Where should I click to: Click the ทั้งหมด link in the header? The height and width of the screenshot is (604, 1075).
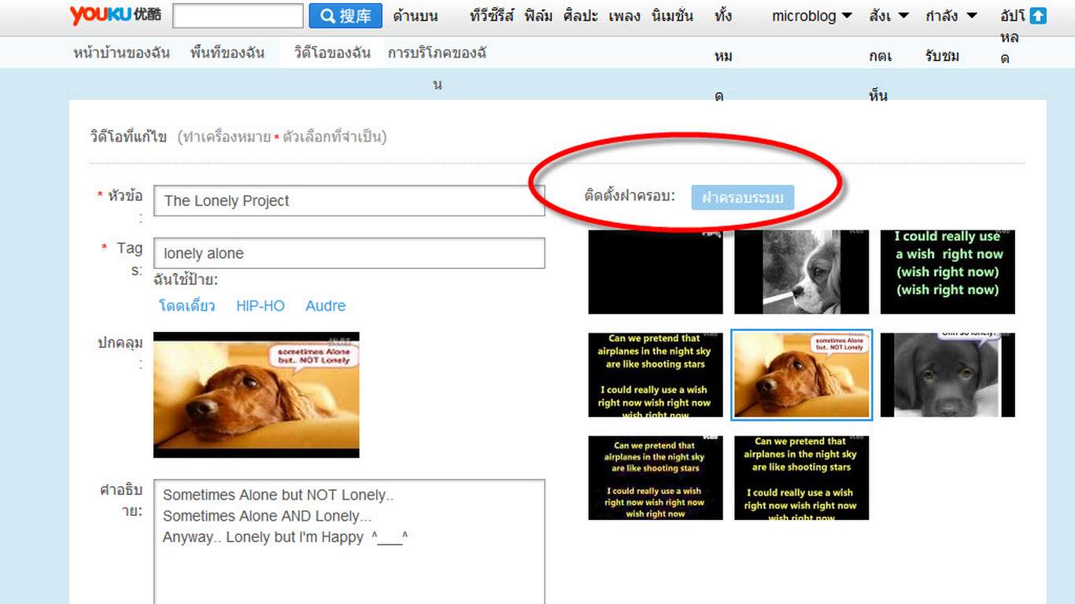pyautogui.click(x=723, y=55)
